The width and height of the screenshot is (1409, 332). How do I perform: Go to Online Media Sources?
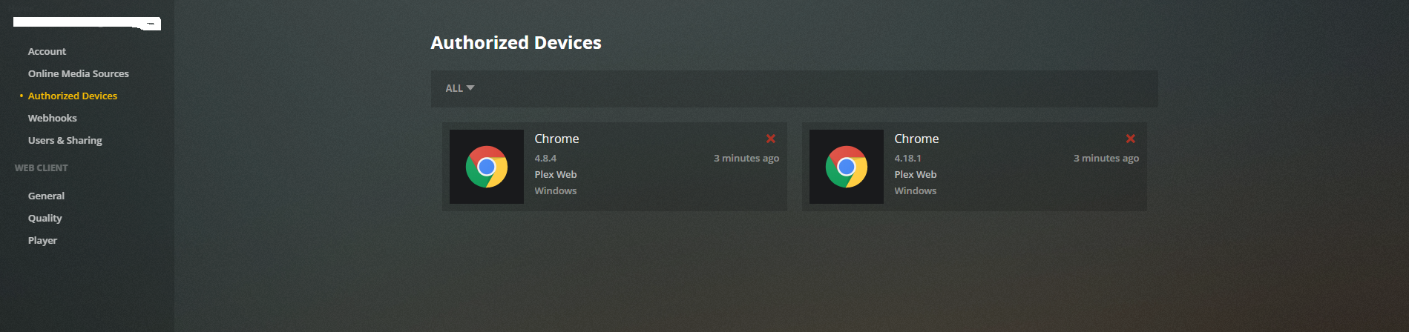coord(79,73)
